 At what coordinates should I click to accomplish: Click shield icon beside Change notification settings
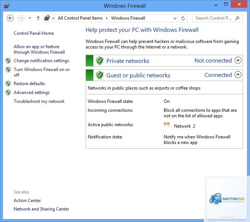[x=8, y=61]
